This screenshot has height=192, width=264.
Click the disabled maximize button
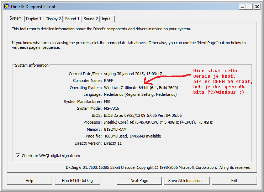pos(249,7)
